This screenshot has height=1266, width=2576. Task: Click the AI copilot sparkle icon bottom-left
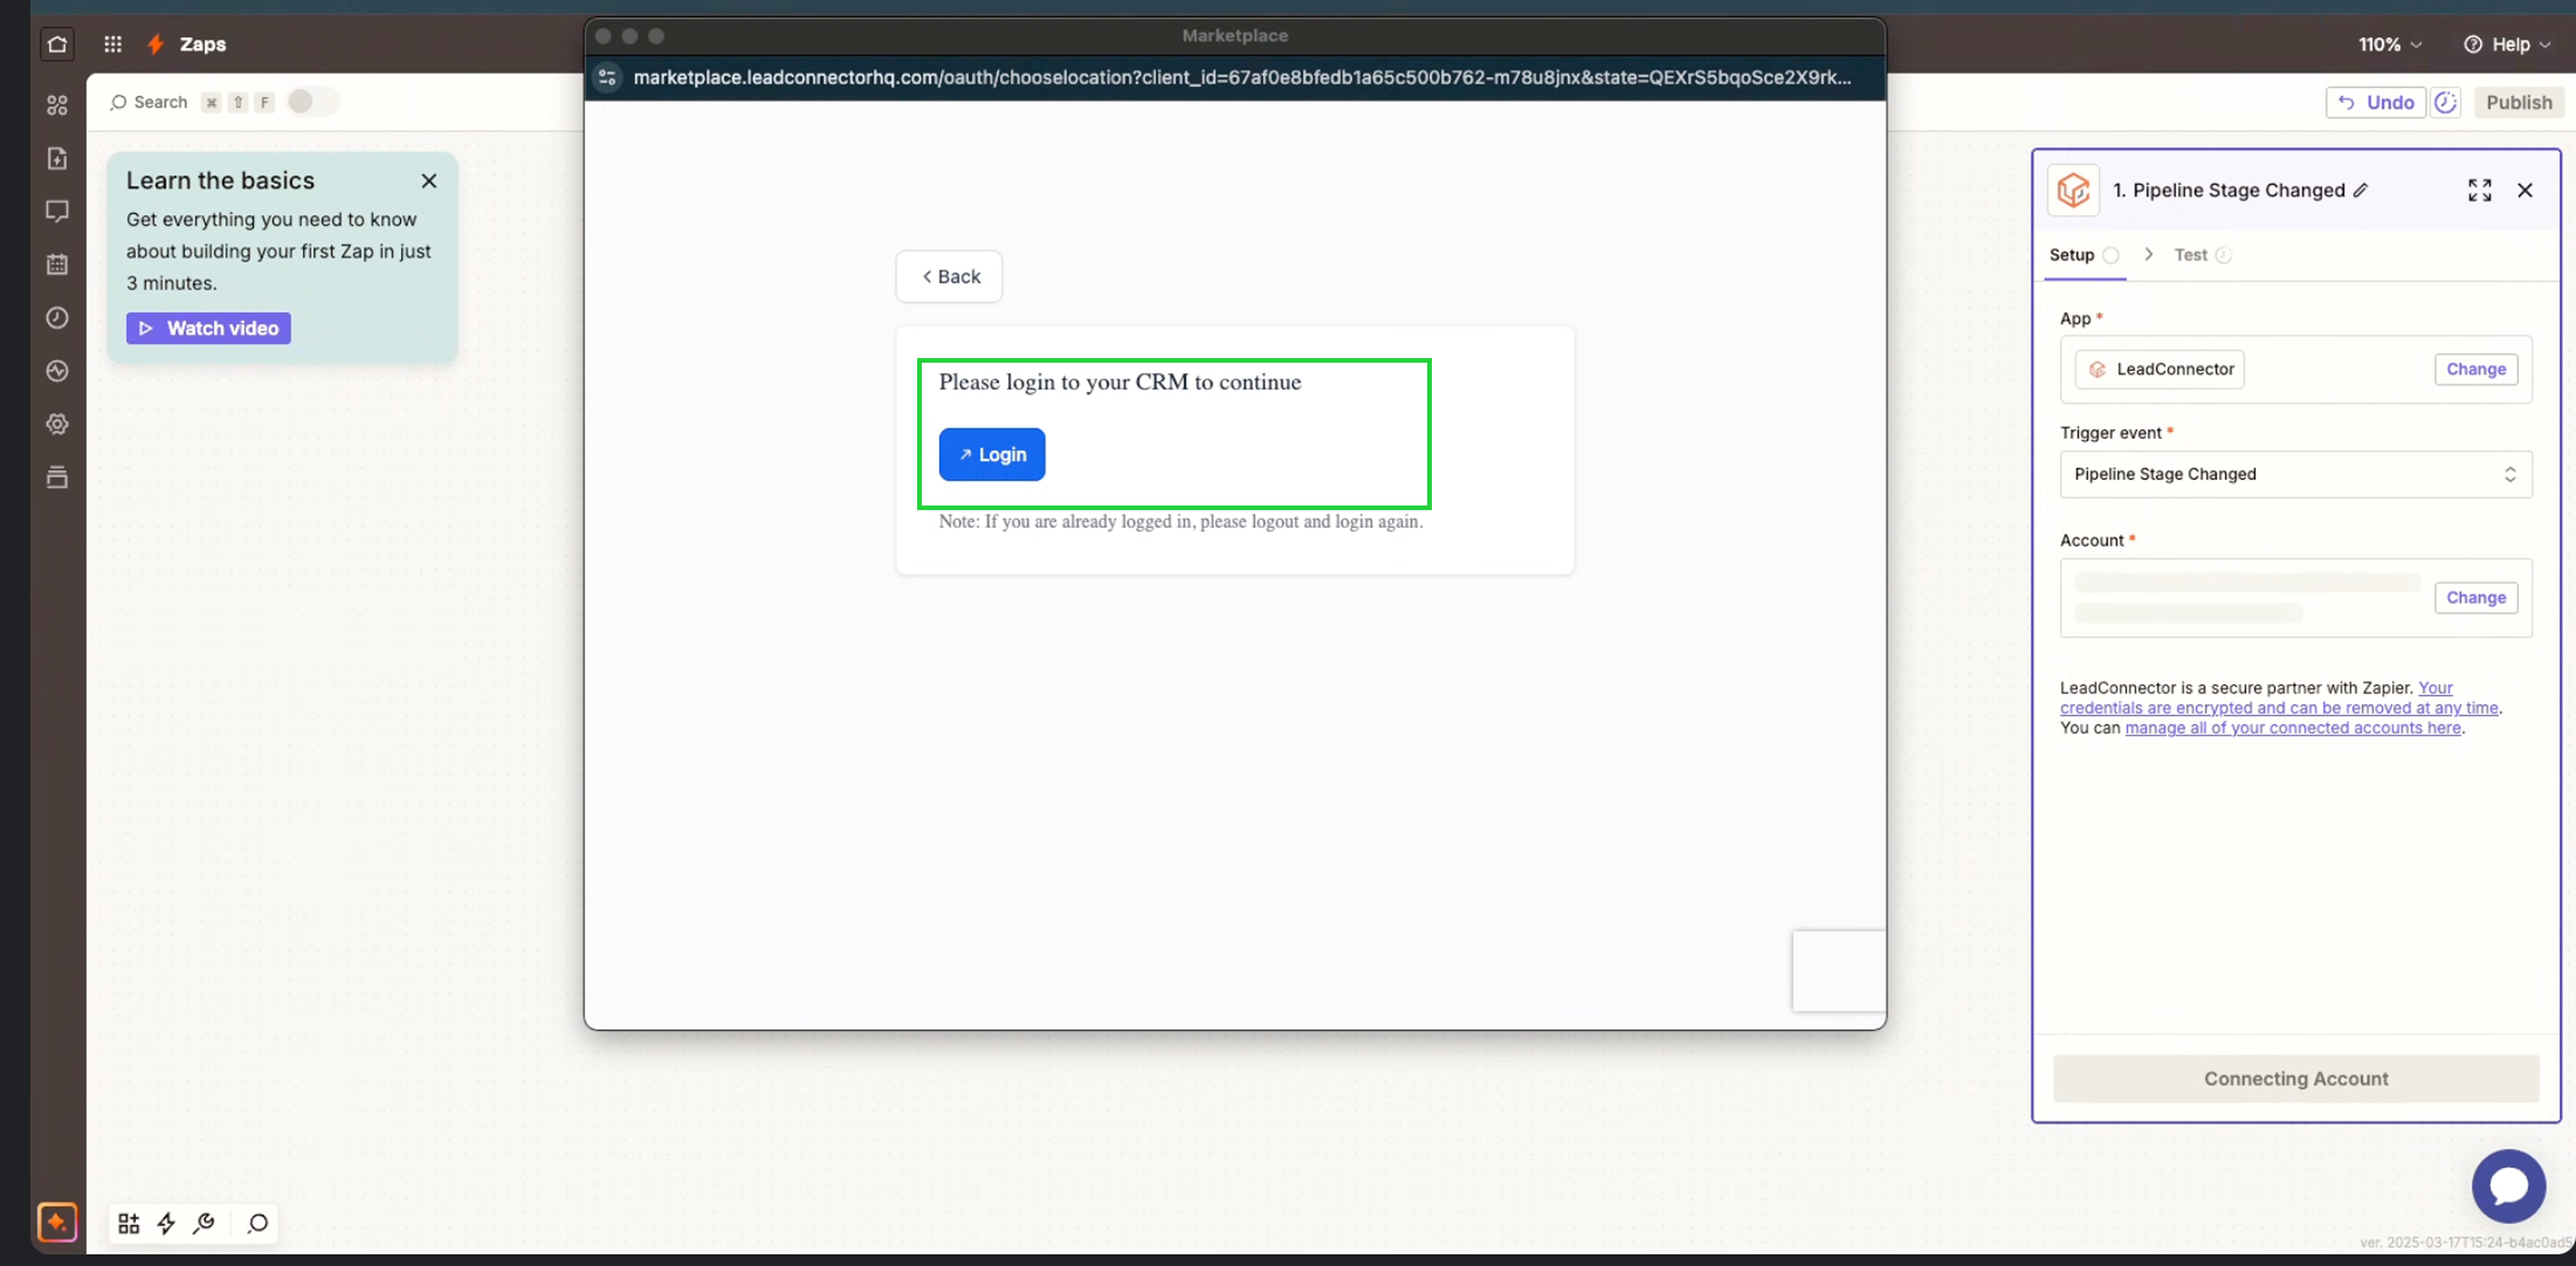(57, 1222)
